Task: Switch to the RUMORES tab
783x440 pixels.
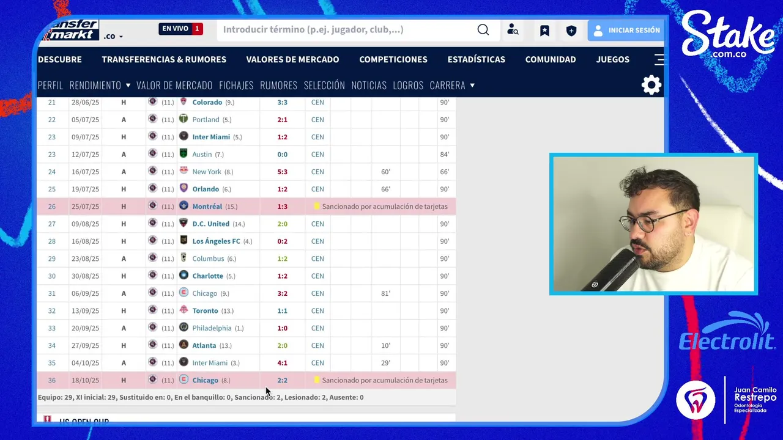Action: [278, 85]
